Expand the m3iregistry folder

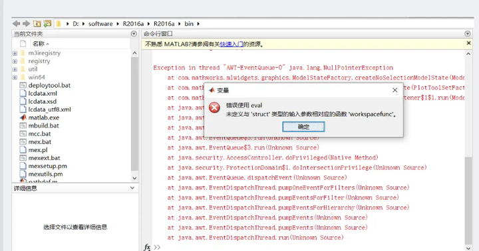click(15, 53)
